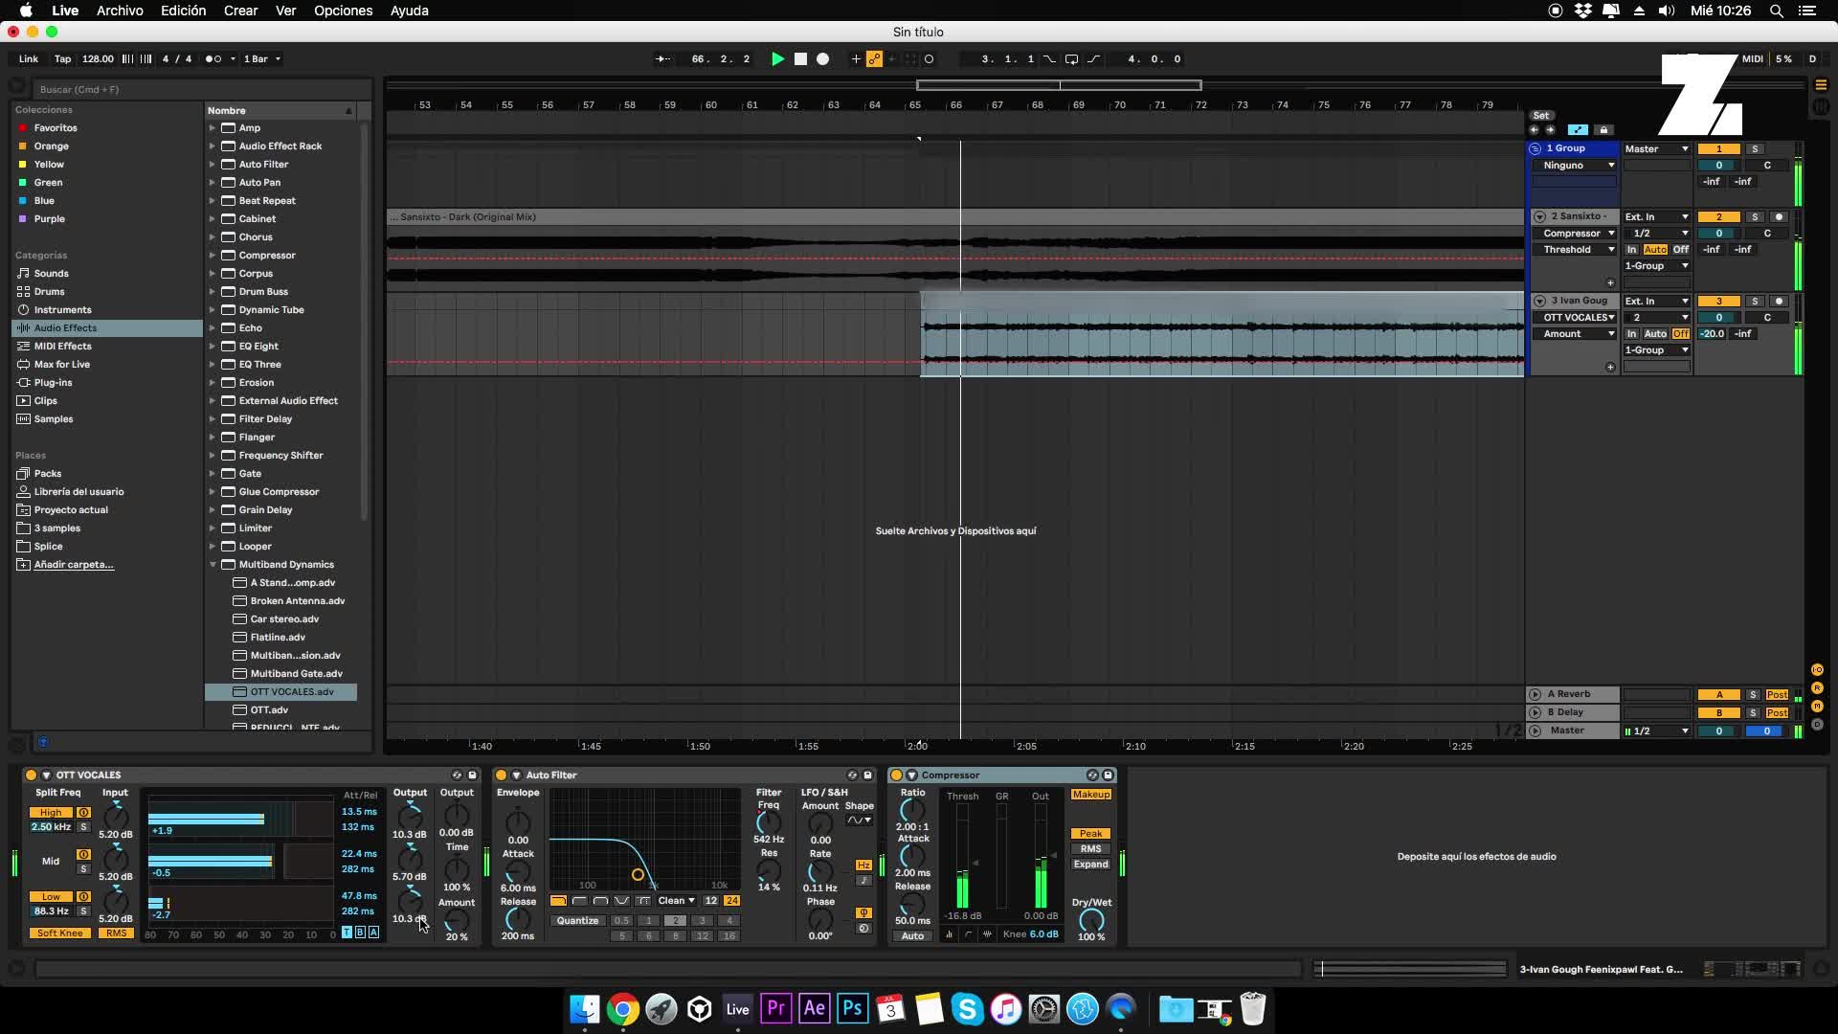Image resolution: width=1838 pixels, height=1034 pixels.
Task: Switch the Compressor to RMS mode
Action: (x=1090, y=848)
